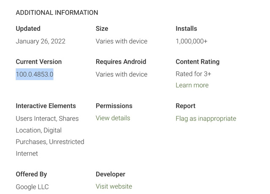The height and width of the screenshot is (194, 270).
Task: Click the highlighted version number 100.0.4853.0
Action: click(x=35, y=74)
